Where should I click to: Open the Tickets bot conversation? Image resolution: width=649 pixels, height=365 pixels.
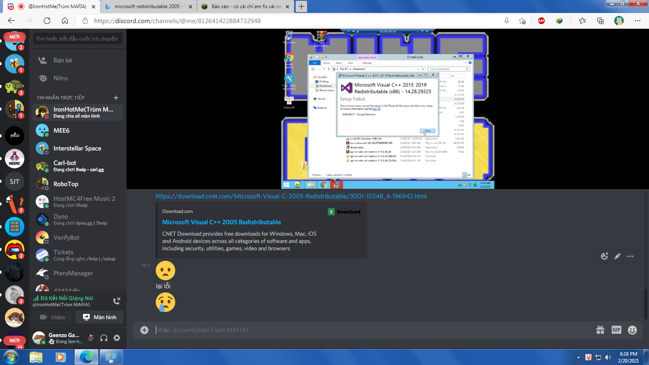pyautogui.click(x=77, y=255)
